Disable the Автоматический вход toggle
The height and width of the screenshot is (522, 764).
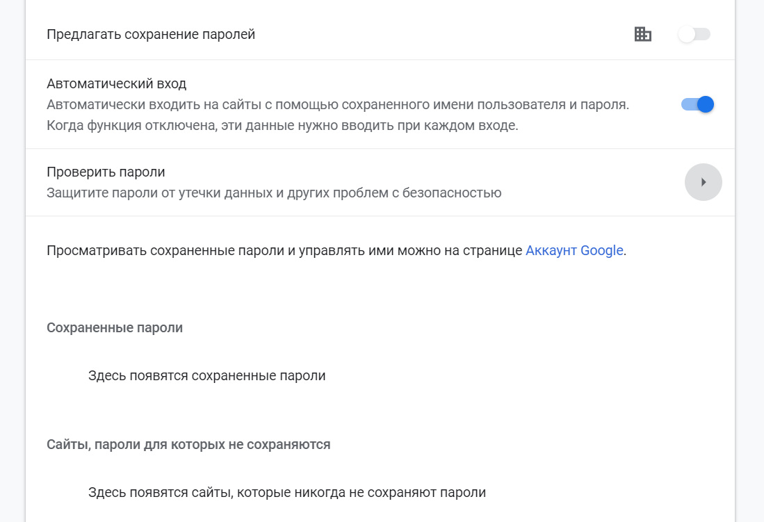pos(698,104)
